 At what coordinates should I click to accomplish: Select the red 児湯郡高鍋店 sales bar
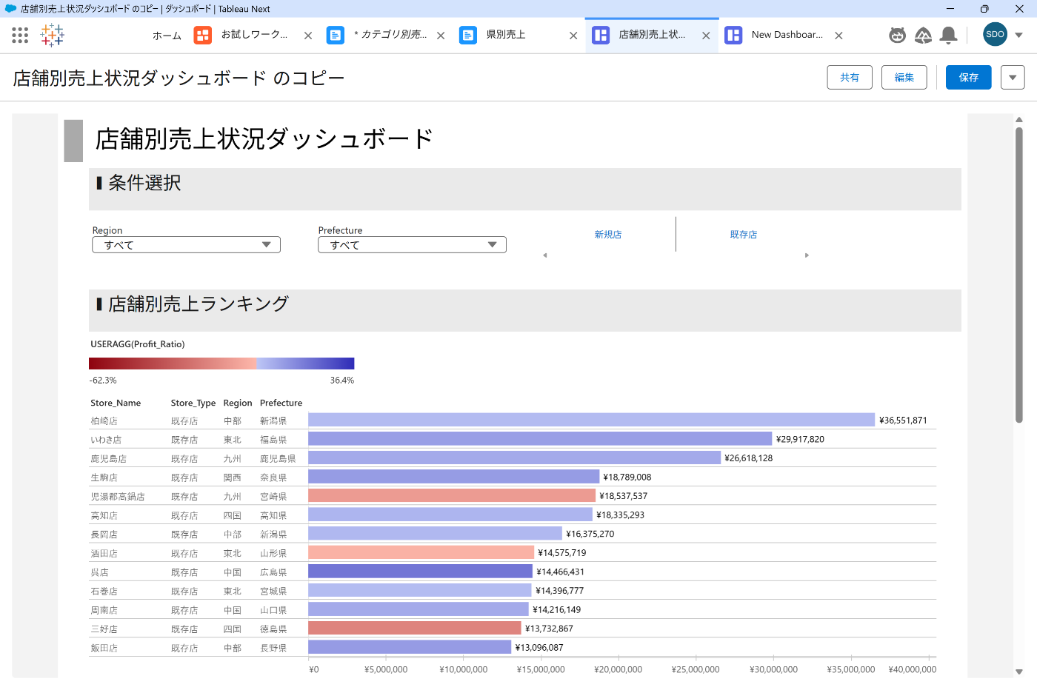click(452, 495)
